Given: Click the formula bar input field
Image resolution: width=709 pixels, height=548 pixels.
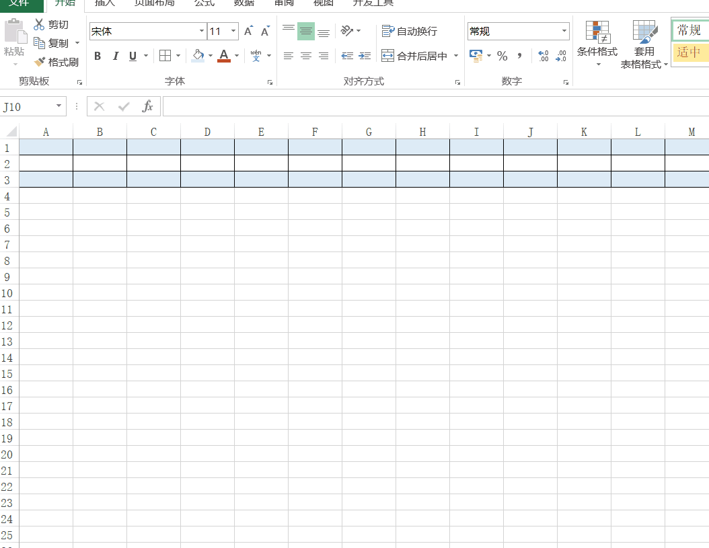Looking at the screenshot, I should click(436, 106).
